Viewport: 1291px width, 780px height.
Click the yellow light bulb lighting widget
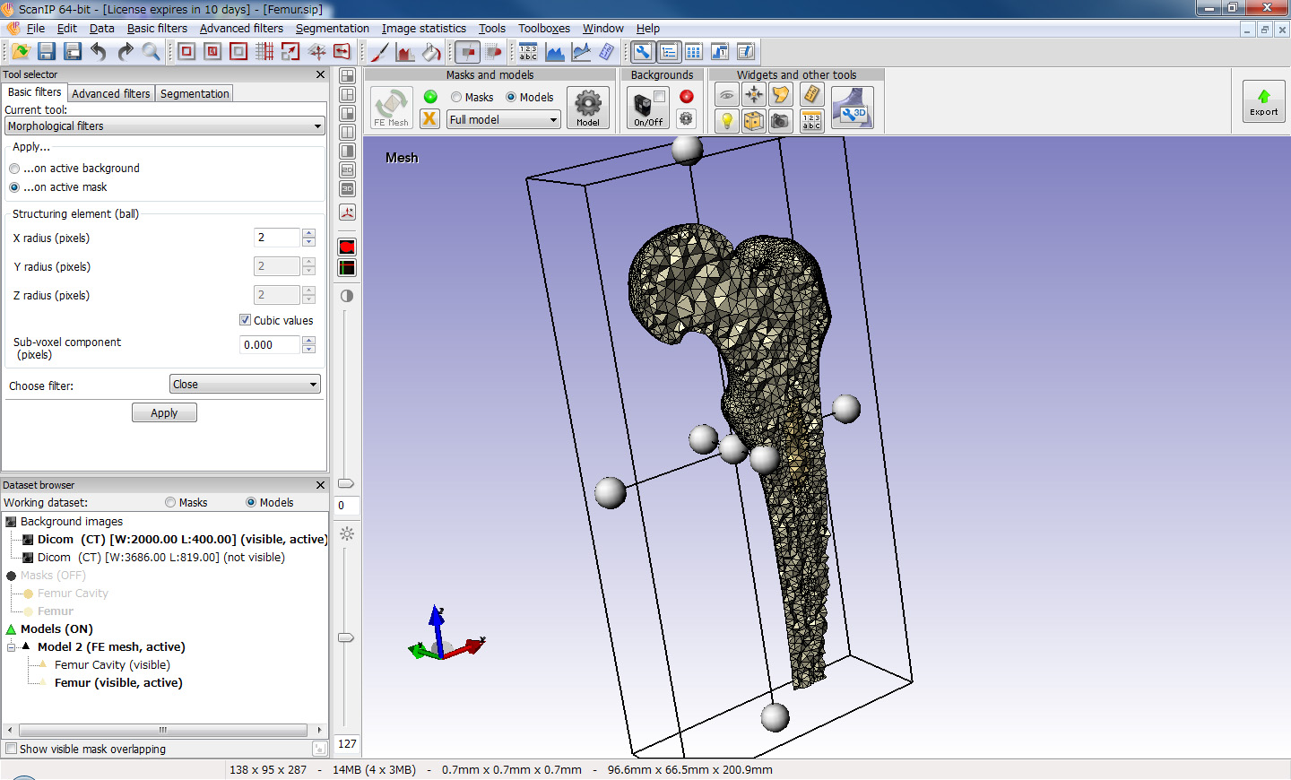[x=727, y=120]
